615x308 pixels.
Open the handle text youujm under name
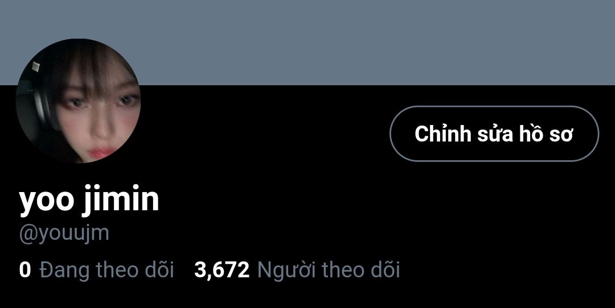64,233
